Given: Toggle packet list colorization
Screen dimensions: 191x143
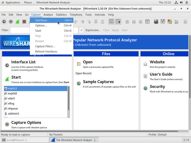Looking at the screenshot, I should pyautogui.click(x=111, y=22).
